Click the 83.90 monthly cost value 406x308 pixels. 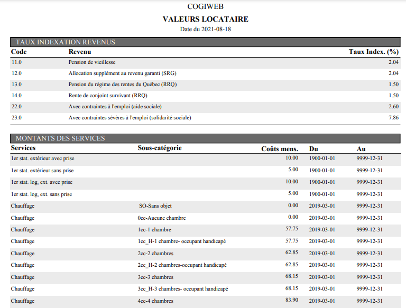(x=292, y=301)
